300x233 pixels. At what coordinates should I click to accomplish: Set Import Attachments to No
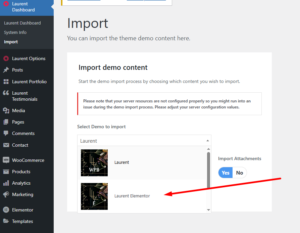click(x=240, y=173)
